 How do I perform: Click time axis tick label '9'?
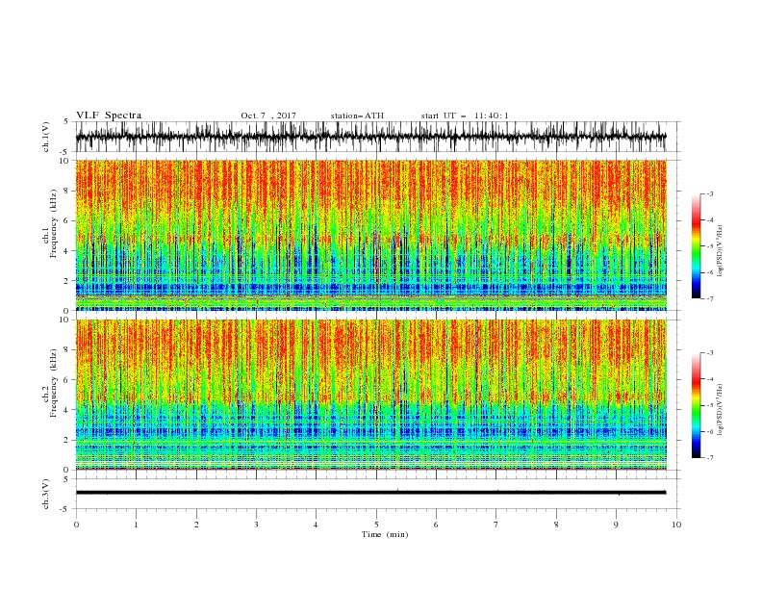point(616,525)
